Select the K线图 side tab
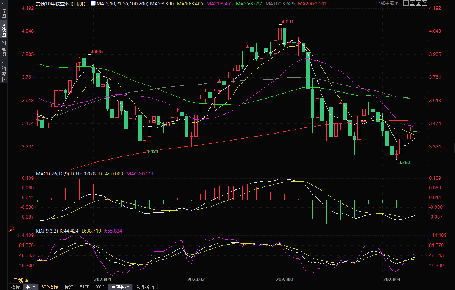455x290 pixels. pos(3,30)
